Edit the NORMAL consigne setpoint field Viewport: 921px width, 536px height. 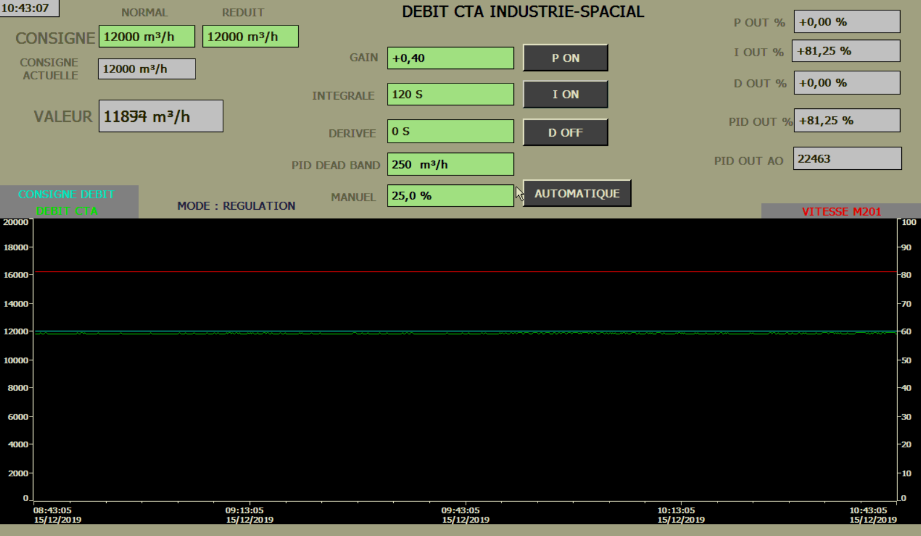pos(147,37)
